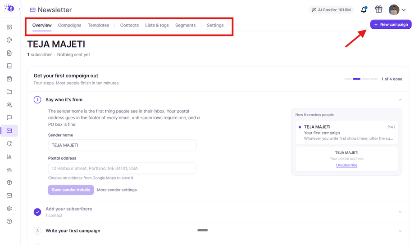The height and width of the screenshot is (245, 414).
Task: Switch to the newsletter Settings tab
Action: coord(215,25)
